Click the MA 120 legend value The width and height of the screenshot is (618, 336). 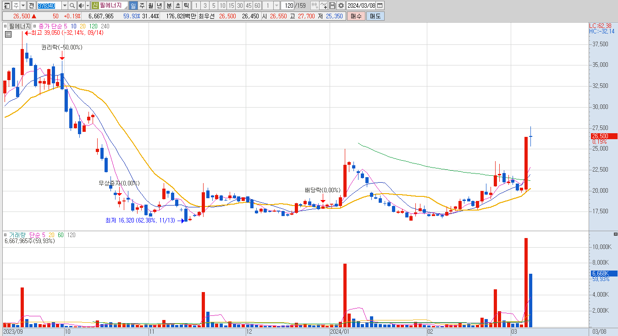pos(93,26)
